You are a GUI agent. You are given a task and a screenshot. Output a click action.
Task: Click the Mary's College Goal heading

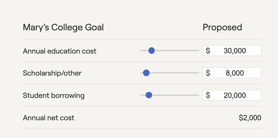coord(63,27)
